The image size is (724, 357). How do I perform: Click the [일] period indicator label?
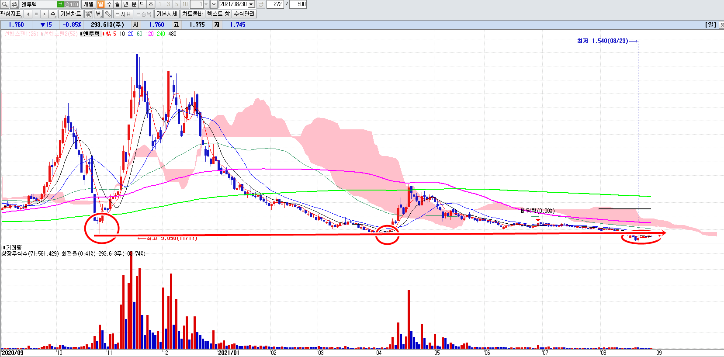710,25
